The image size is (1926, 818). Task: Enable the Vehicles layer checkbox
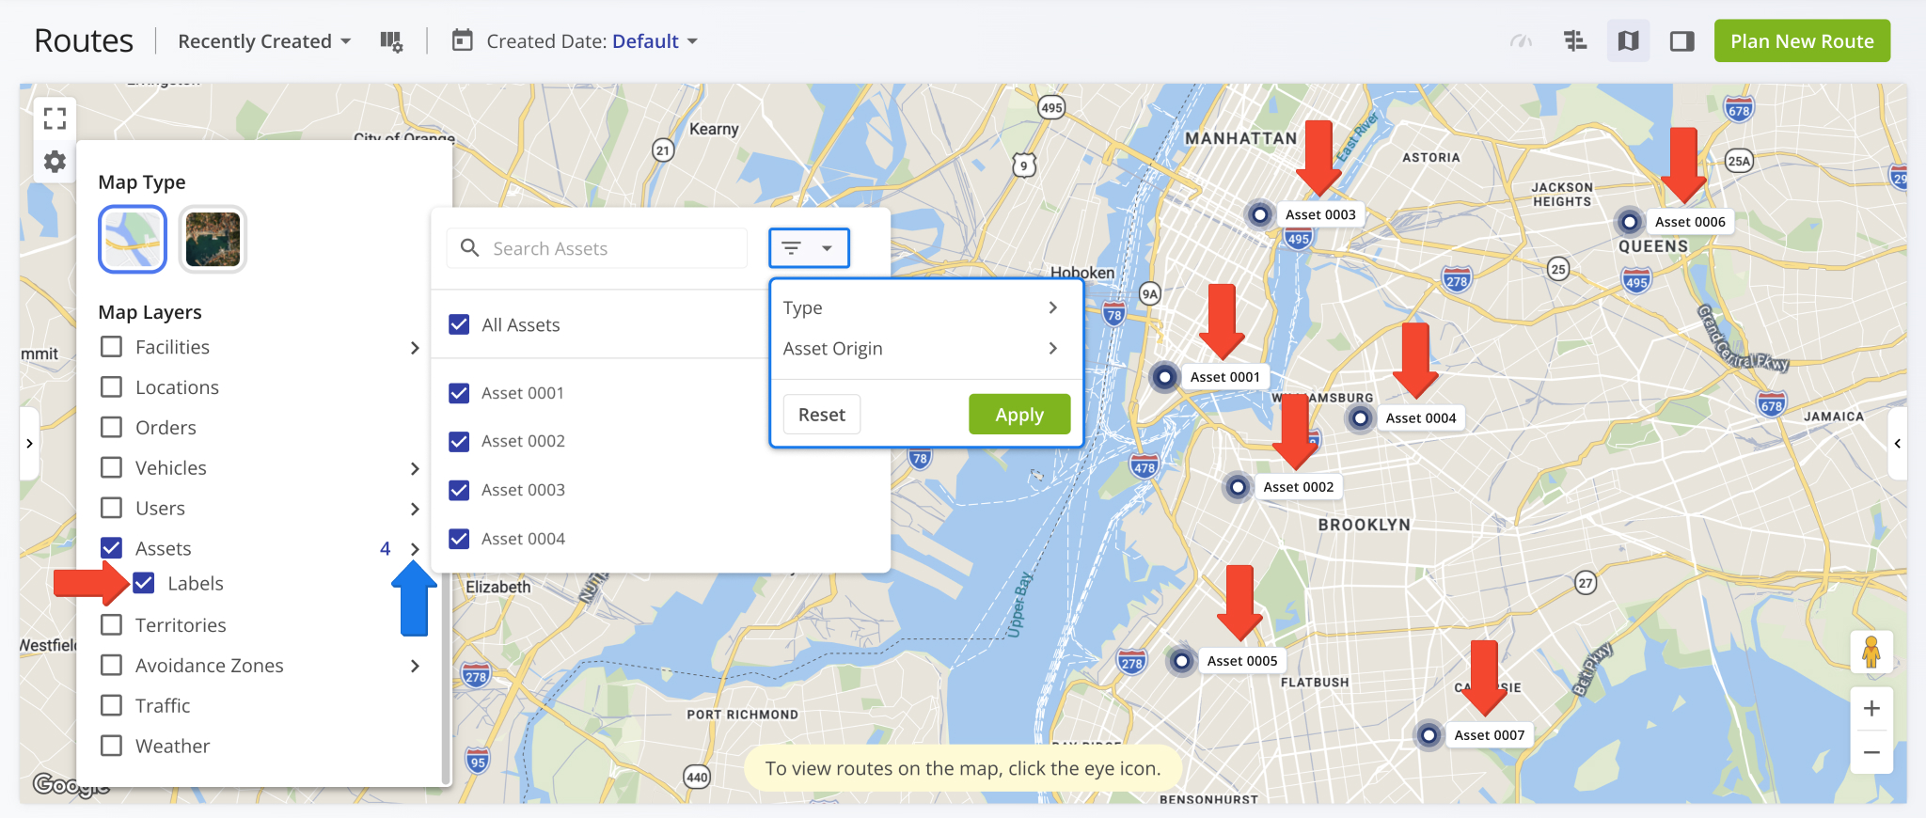pos(111,467)
